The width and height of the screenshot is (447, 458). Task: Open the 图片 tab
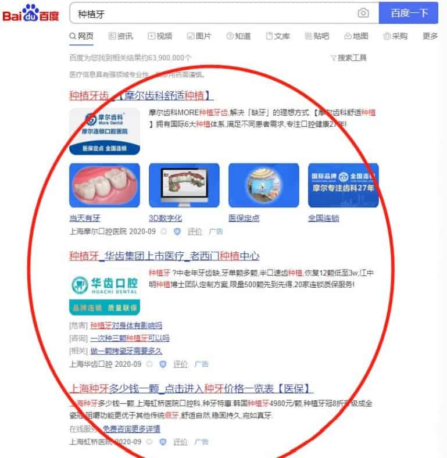click(199, 36)
